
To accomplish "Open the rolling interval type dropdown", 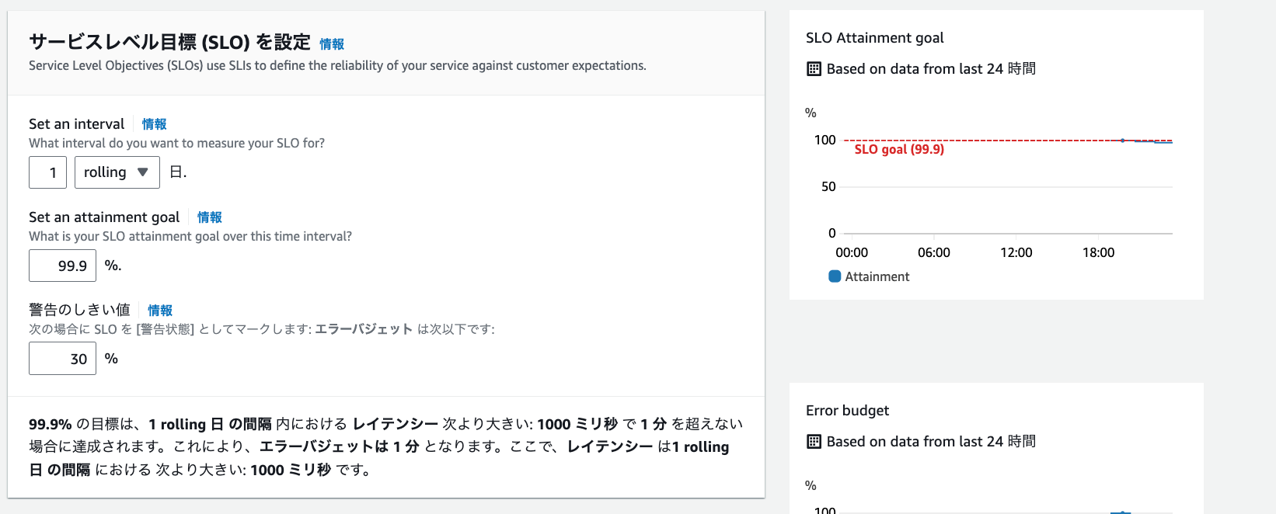I will tap(117, 172).
